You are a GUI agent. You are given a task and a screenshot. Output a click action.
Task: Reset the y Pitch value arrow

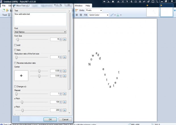pos(65,110)
